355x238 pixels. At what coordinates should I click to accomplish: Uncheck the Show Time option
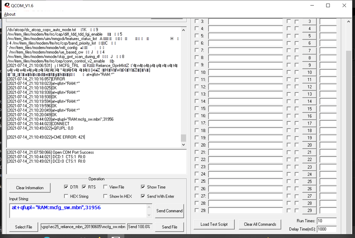[x=143, y=187]
